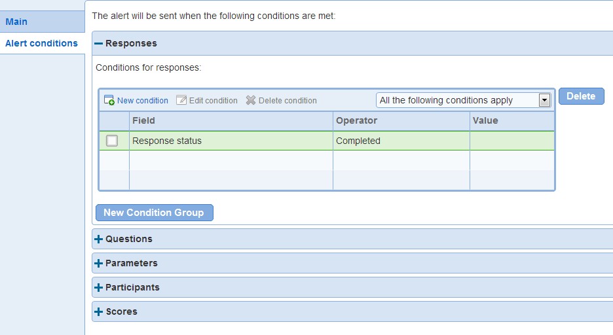Click the plus icon beside Scores
This screenshot has width=613, height=335.
point(98,311)
